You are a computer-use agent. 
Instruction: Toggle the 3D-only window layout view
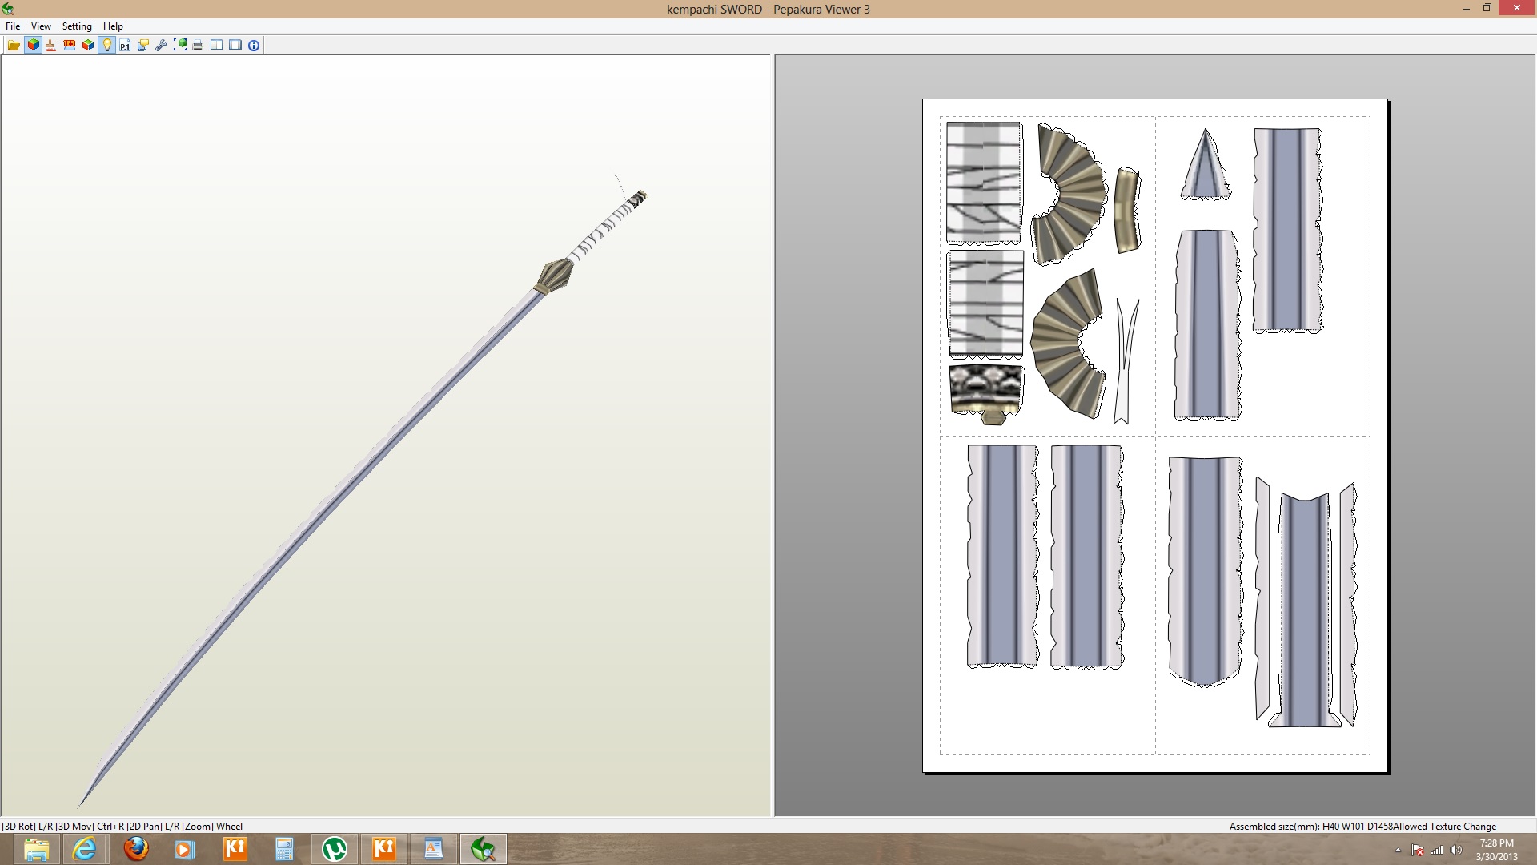coord(234,45)
